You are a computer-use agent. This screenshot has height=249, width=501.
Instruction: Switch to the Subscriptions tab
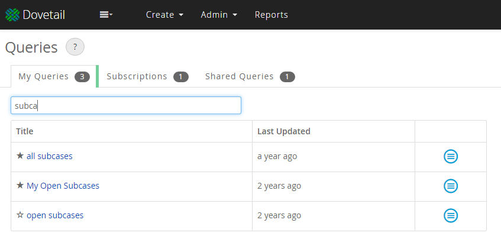(147, 76)
